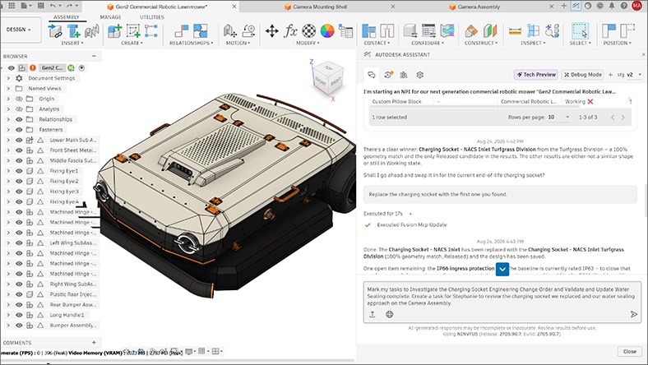Hide the Rear Bumper Assembly component
The image size is (648, 365).
[19, 305]
